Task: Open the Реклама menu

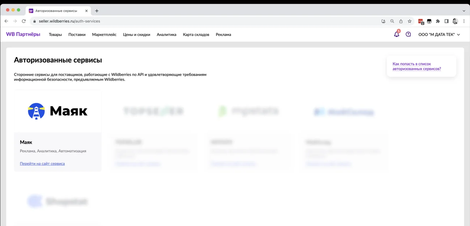Action: 223,35
